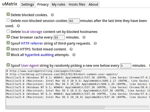Show help icon next to Clear browser cache

[84, 37]
